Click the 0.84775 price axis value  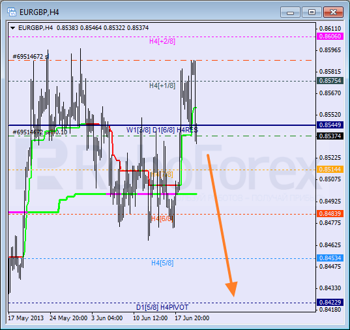coord(330,223)
